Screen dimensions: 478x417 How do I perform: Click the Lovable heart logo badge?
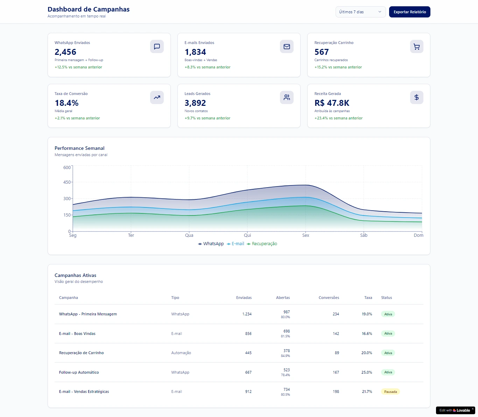455,410
